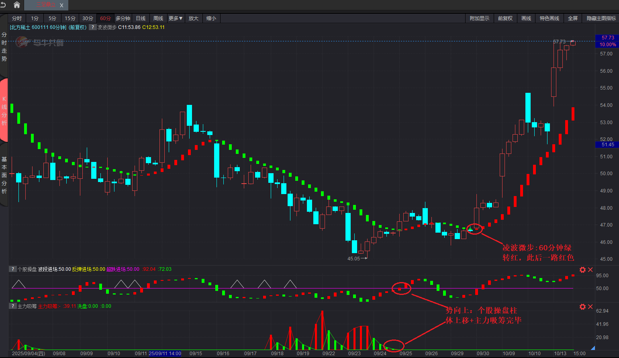This screenshot has width=619, height=358.
Task: Open the 附加显示 options menu
Action: click(479, 18)
